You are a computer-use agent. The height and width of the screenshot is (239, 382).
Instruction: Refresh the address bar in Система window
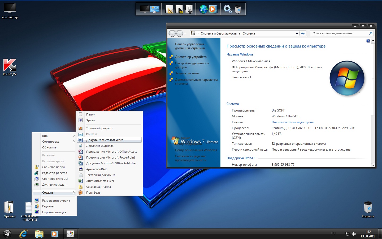coord(303,33)
